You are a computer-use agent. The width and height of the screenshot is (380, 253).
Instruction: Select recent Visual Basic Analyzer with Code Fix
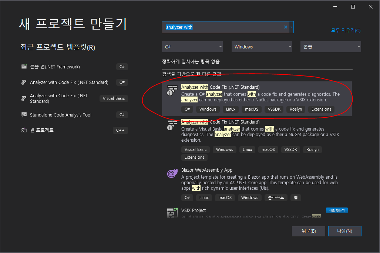[x=74, y=98]
